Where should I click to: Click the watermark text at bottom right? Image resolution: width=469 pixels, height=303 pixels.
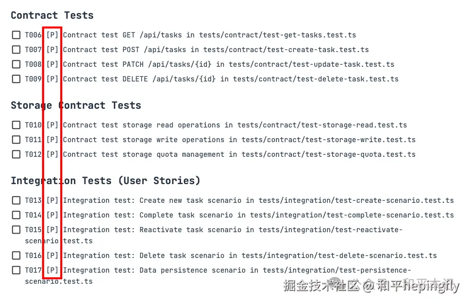371,286
